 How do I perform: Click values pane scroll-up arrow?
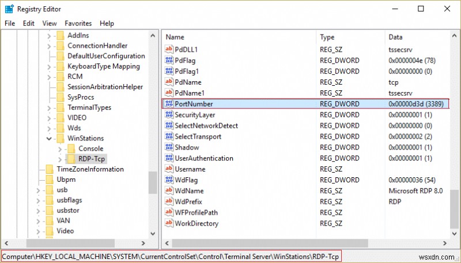[454, 36]
